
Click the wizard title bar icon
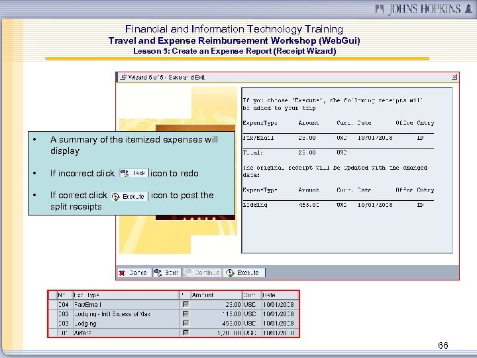123,78
